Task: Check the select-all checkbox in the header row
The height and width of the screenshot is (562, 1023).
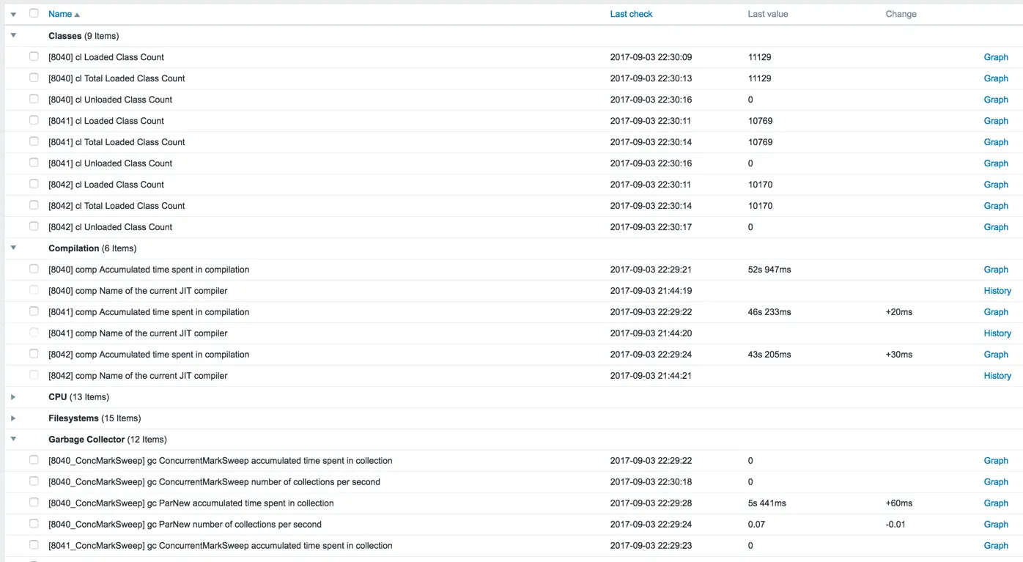Action: 33,13
